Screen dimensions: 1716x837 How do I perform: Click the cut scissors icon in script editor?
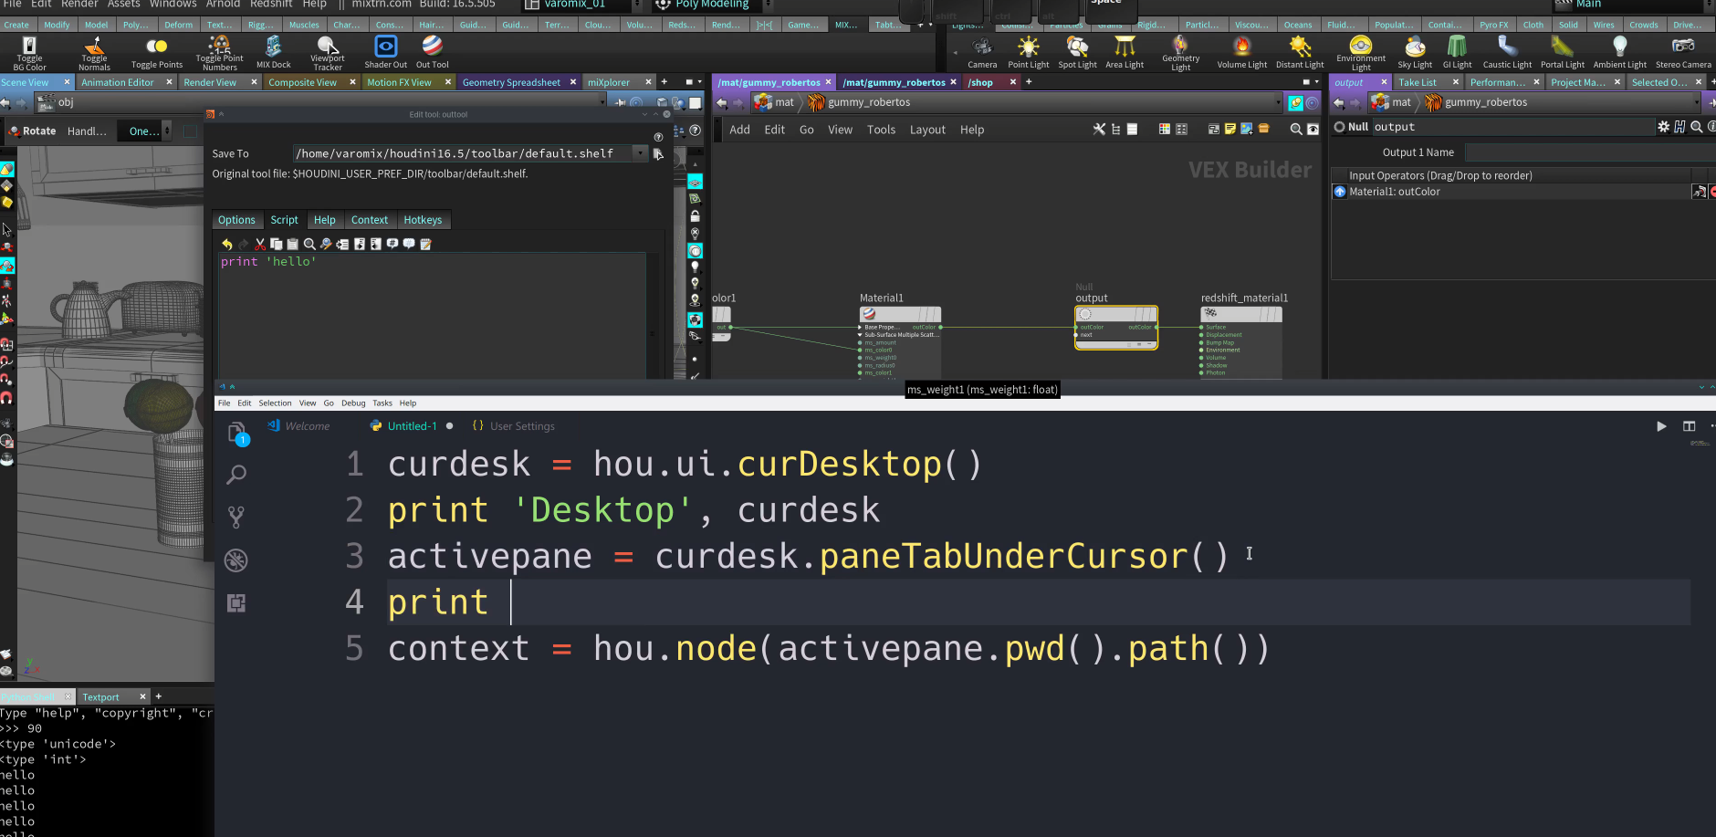click(260, 244)
